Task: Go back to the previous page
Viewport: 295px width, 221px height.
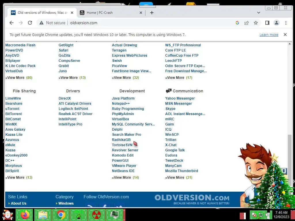Action: (x=12, y=23)
